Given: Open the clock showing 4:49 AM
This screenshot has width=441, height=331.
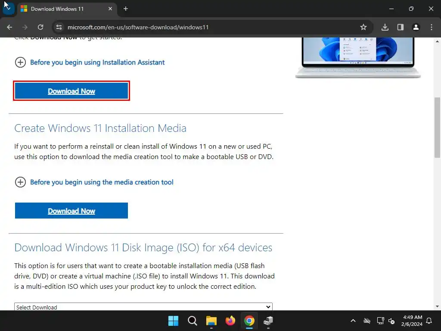Looking at the screenshot, I should pos(412,321).
